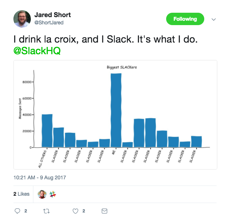The height and width of the screenshot is (219, 230).
Task: Click the tallest ME bar in chart
Action: pyautogui.click(x=116, y=109)
